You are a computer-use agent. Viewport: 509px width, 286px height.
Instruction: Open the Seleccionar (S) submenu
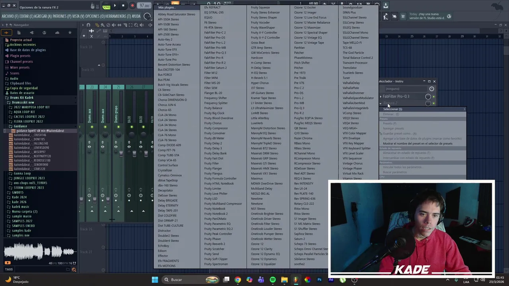point(422,109)
